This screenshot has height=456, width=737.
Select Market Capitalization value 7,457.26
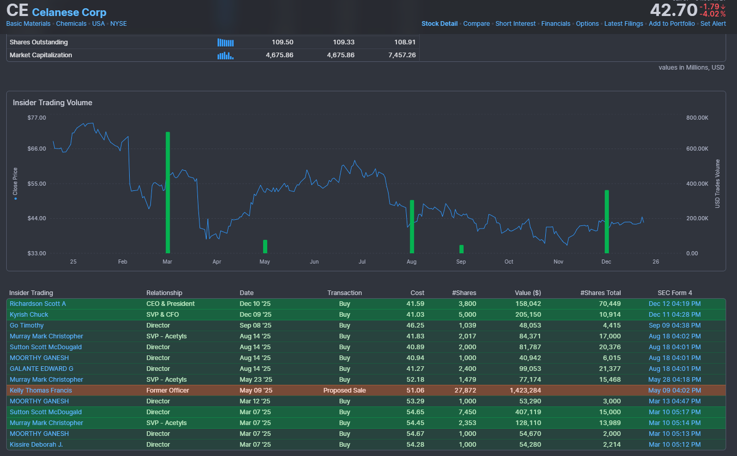tap(402, 55)
